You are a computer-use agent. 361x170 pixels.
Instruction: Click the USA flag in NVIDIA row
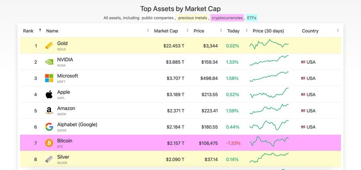coord(303,62)
